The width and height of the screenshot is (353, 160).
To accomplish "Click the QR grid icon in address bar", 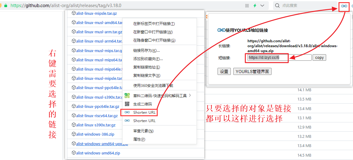I will (247, 6).
